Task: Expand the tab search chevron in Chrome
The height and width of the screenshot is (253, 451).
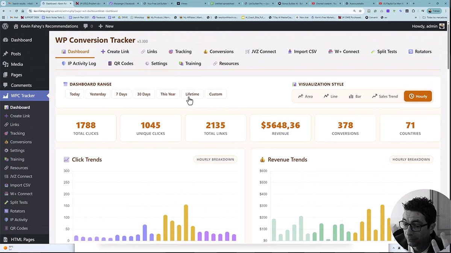Action: tap(4, 3)
